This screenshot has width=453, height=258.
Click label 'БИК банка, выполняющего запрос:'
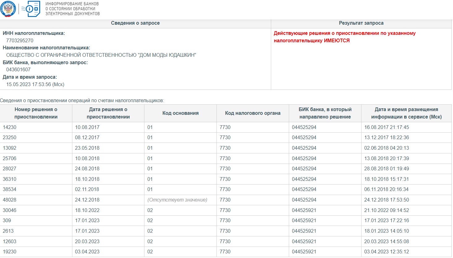pos(45,63)
